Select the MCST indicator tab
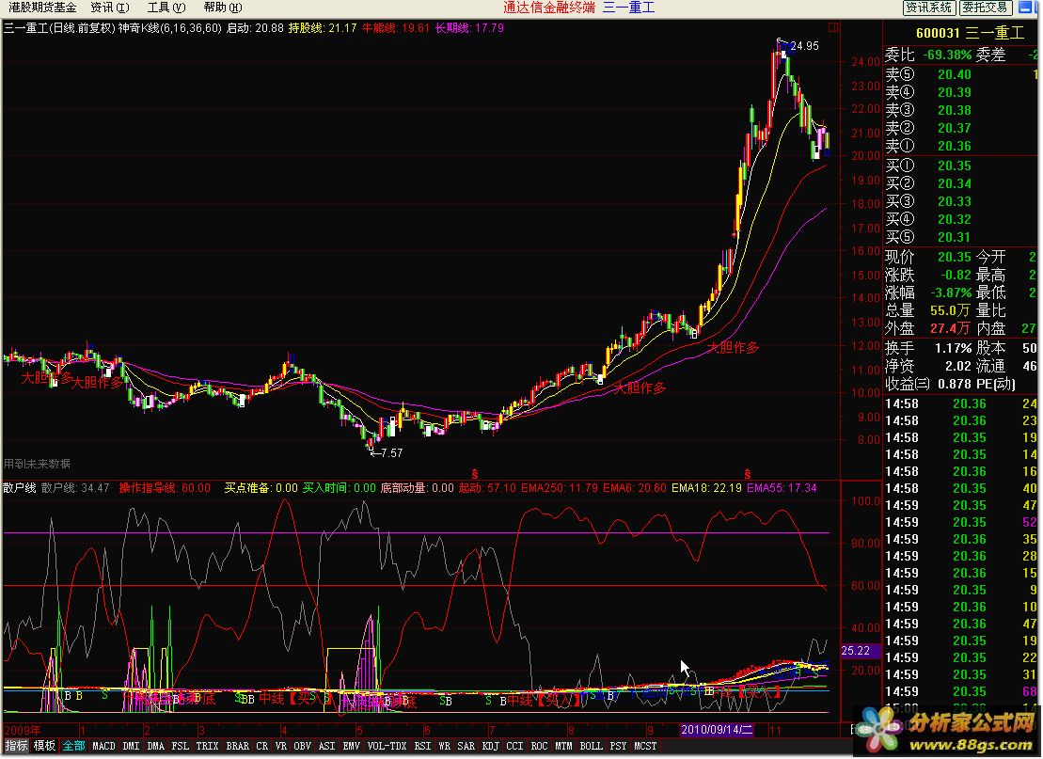This screenshot has height=759, width=1043. click(645, 747)
